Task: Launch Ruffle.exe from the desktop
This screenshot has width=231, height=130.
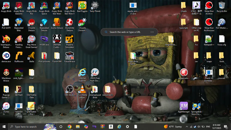Action: pos(19,57)
